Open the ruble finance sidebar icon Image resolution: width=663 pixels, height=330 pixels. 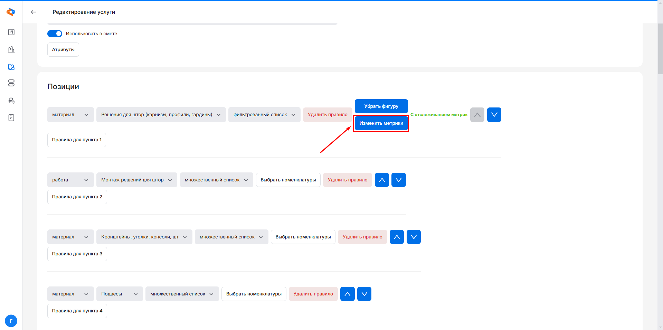click(11, 101)
